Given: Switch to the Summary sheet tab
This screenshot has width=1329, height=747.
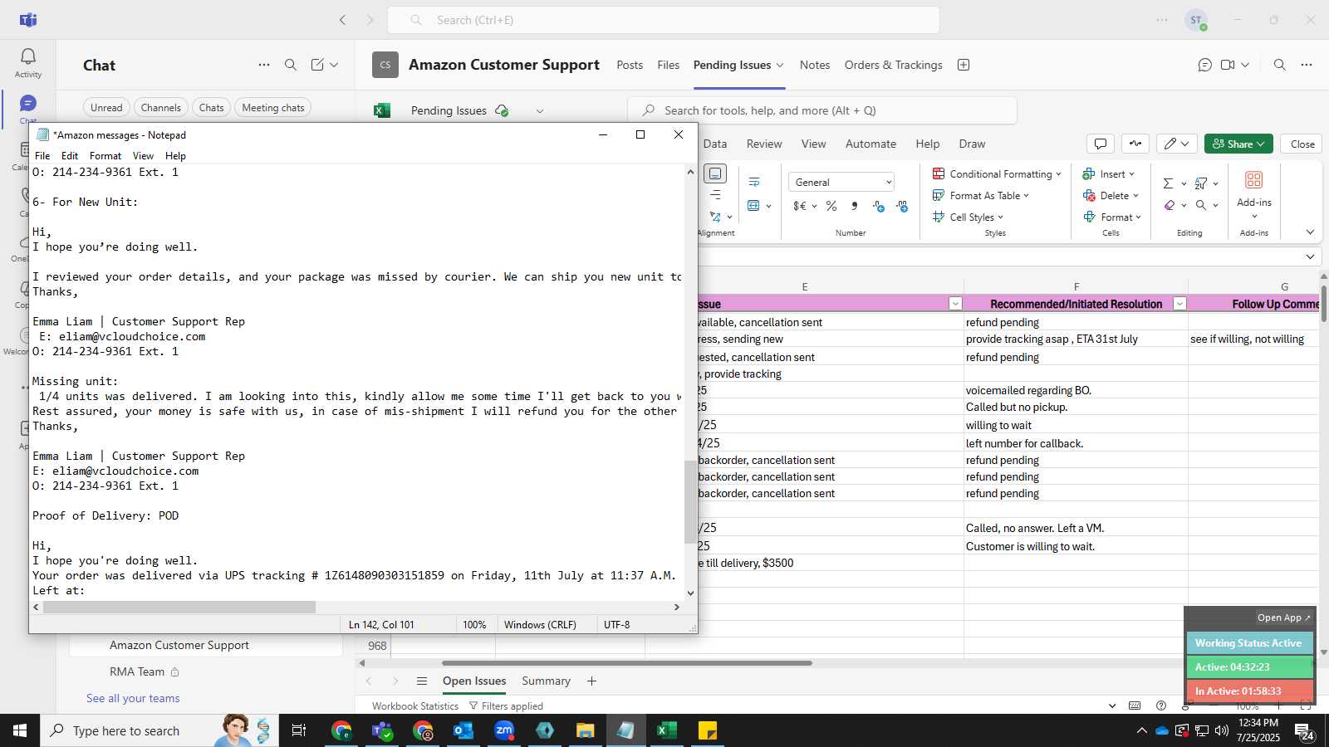Looking at the screenshot, I should pos(546,681).
